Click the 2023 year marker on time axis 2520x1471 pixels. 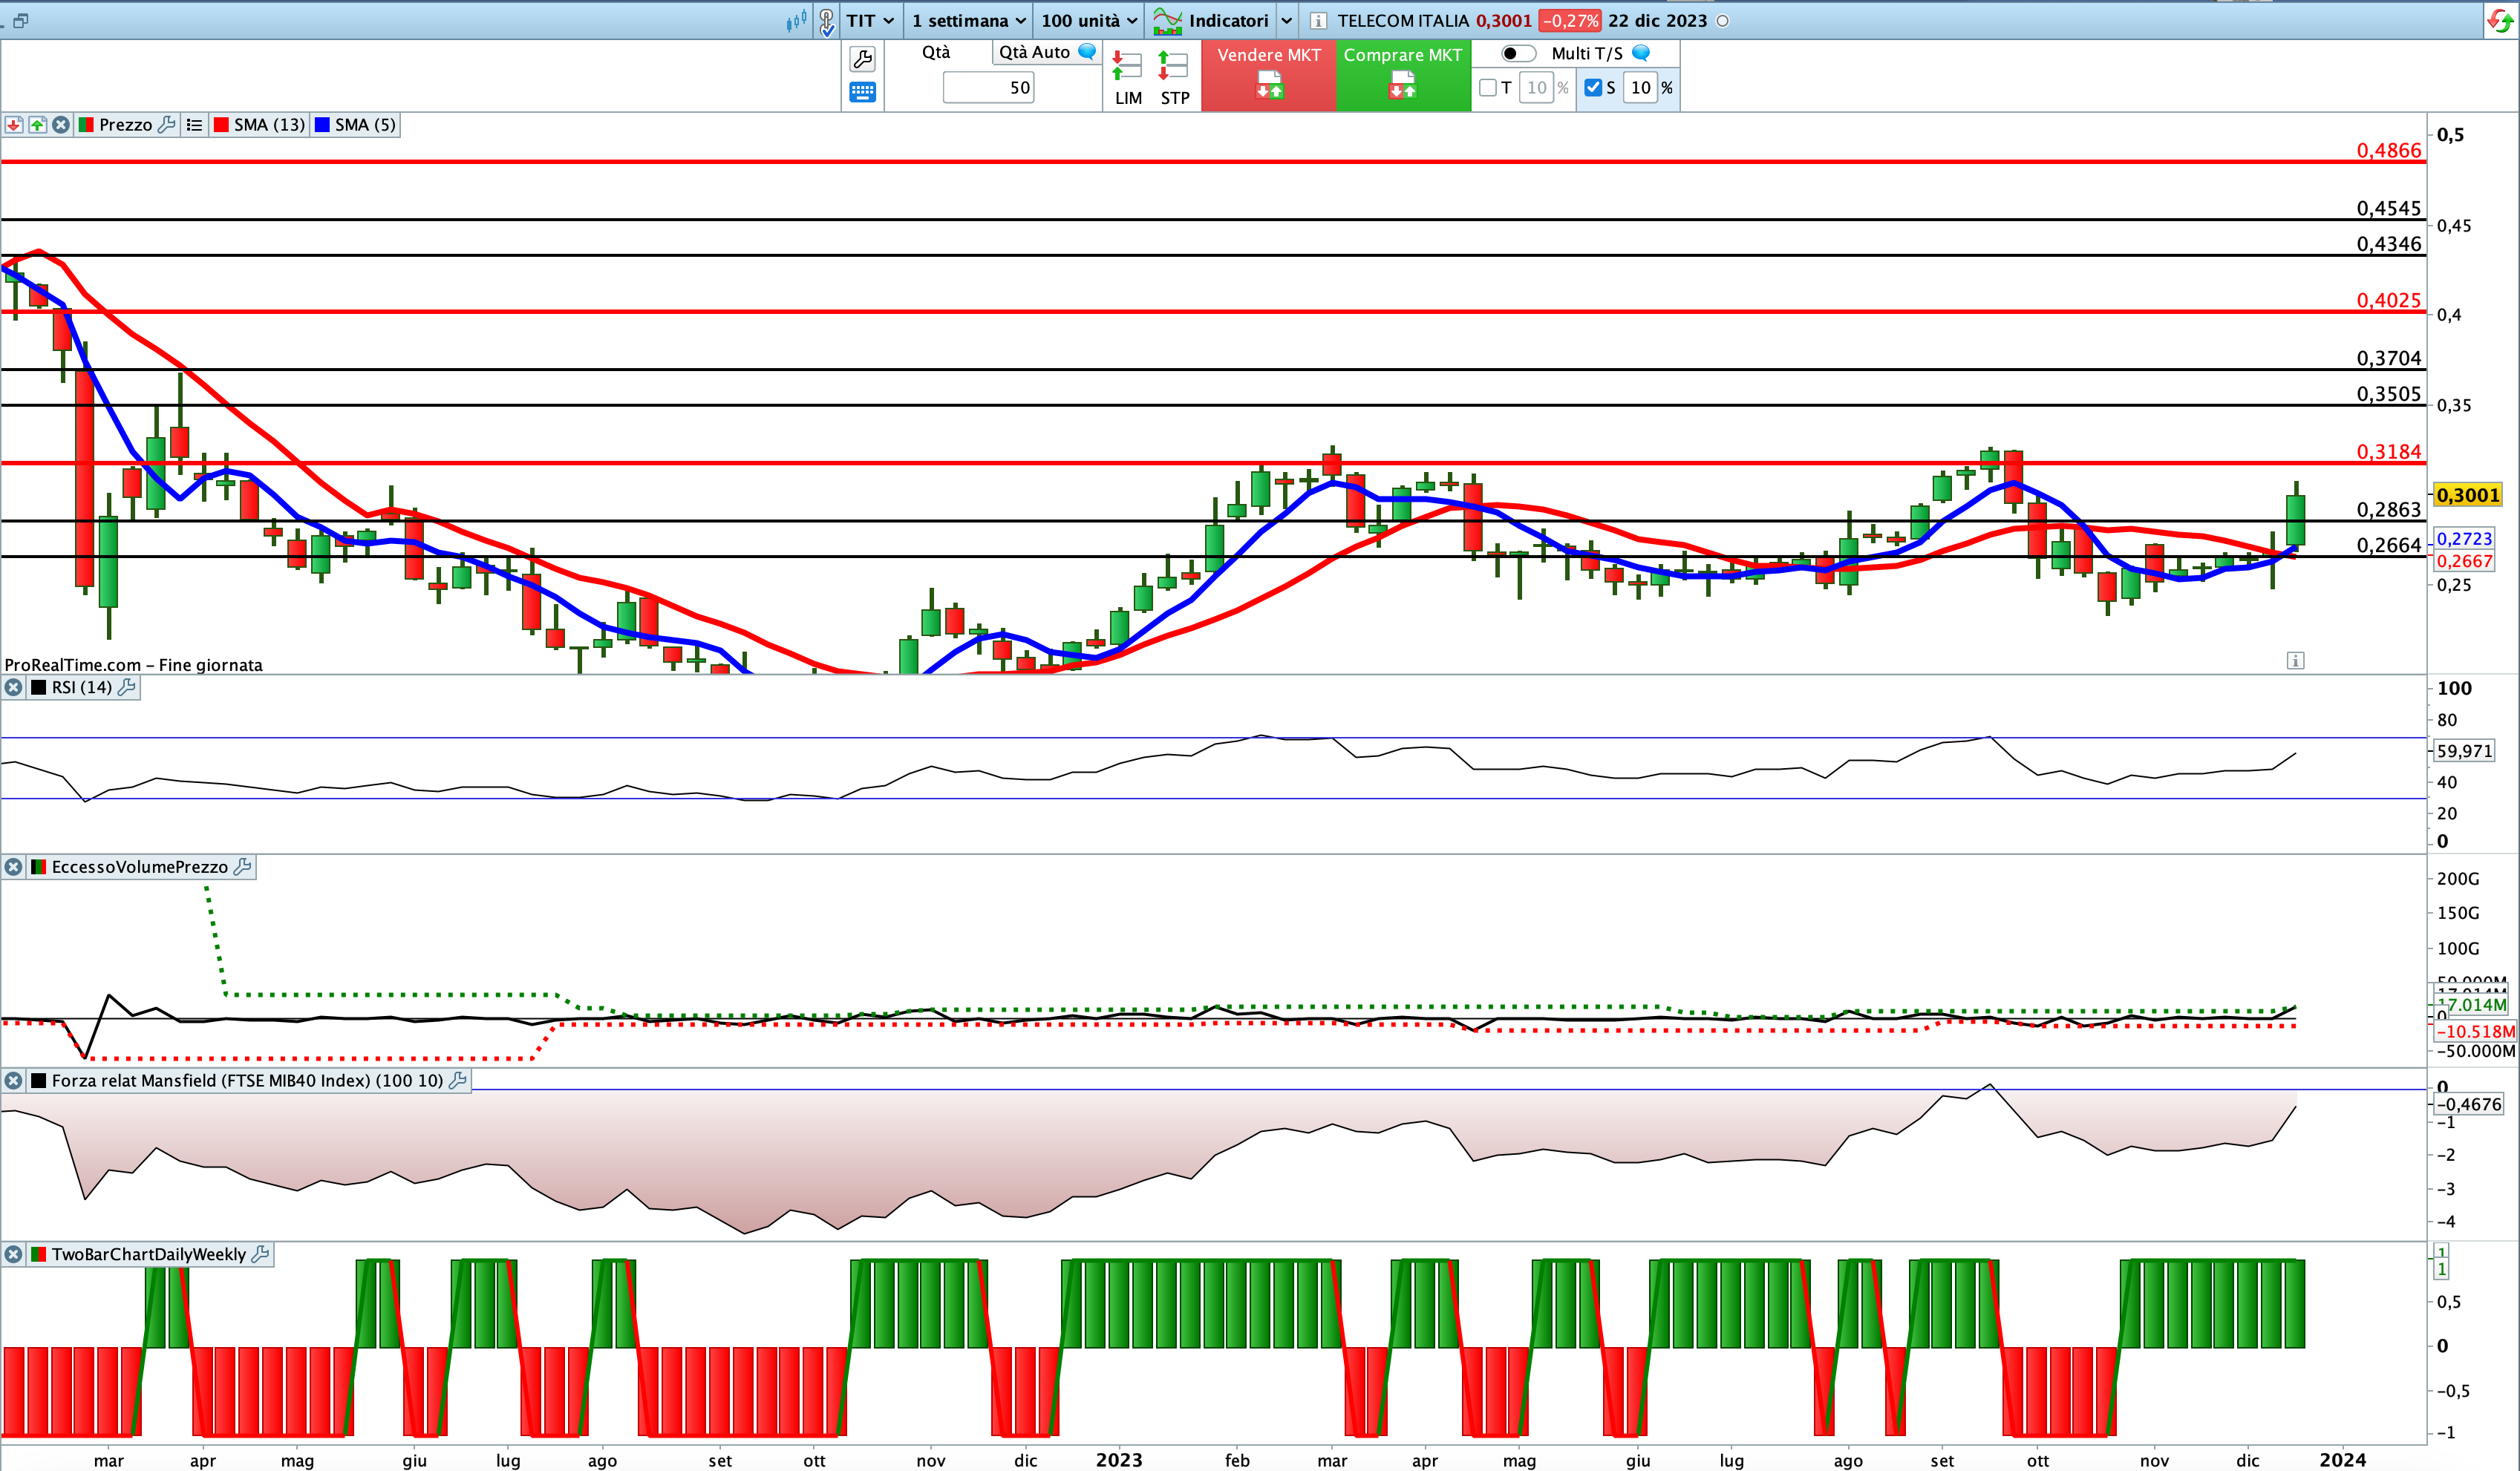[1119, 1460]
